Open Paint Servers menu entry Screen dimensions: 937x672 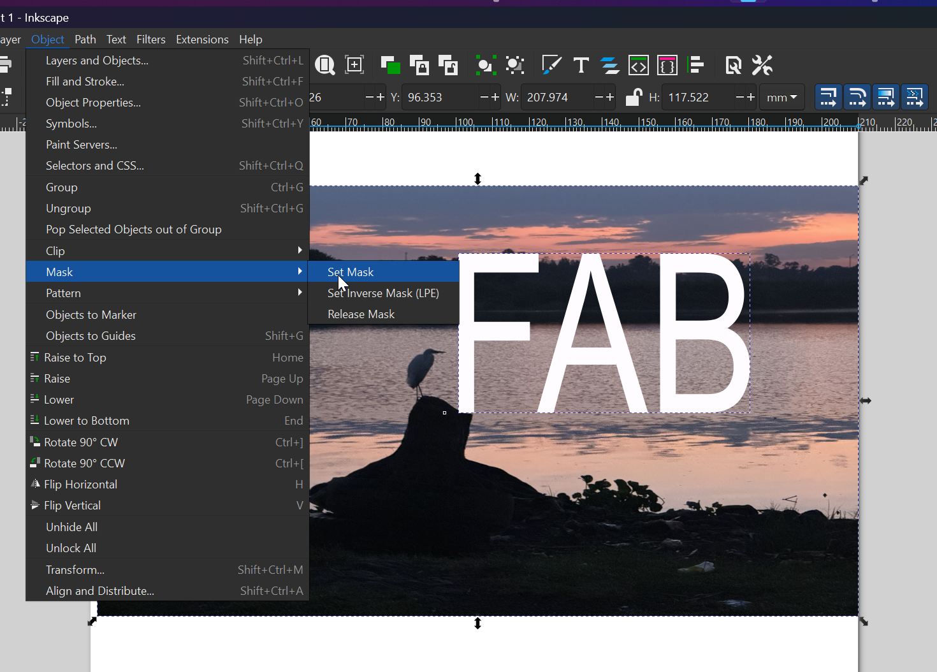point(168,145)
